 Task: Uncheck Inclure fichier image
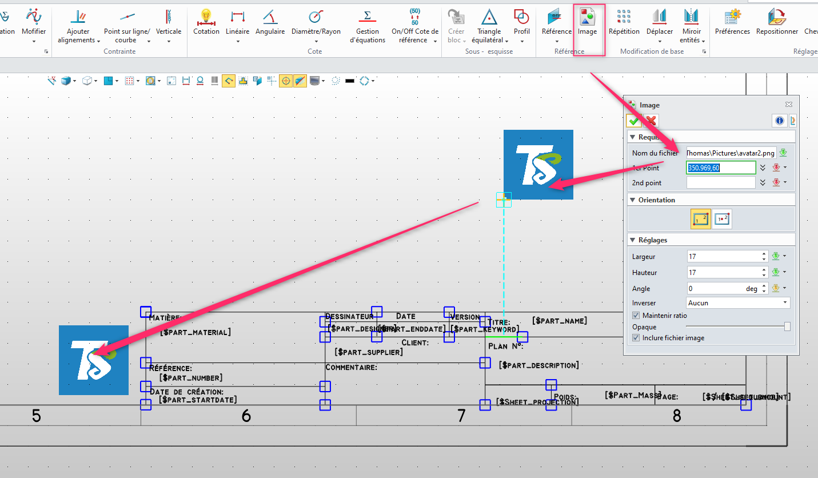(x=636, y=338)
